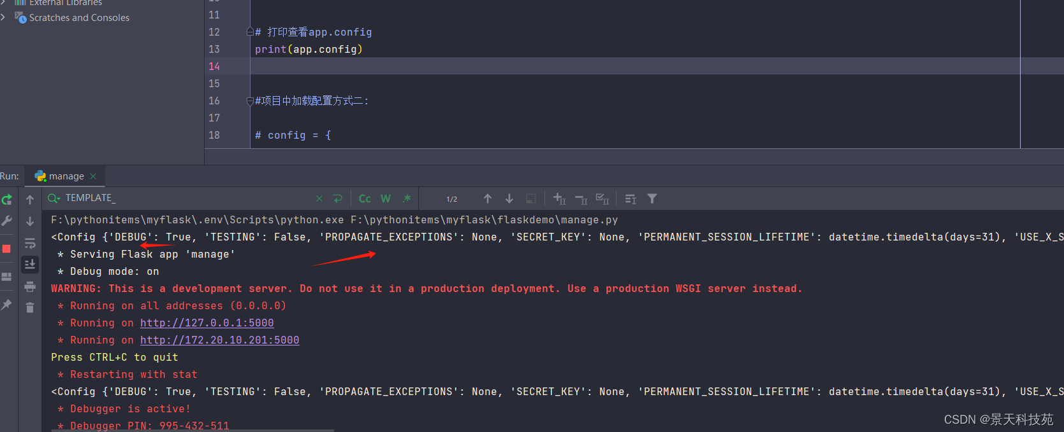1064x432 pixels.
Task: Close the manage run tab
Action: 93,176
